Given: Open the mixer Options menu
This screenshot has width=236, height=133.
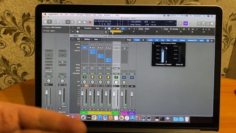Looking at the screenshot, I should point(88,39).
